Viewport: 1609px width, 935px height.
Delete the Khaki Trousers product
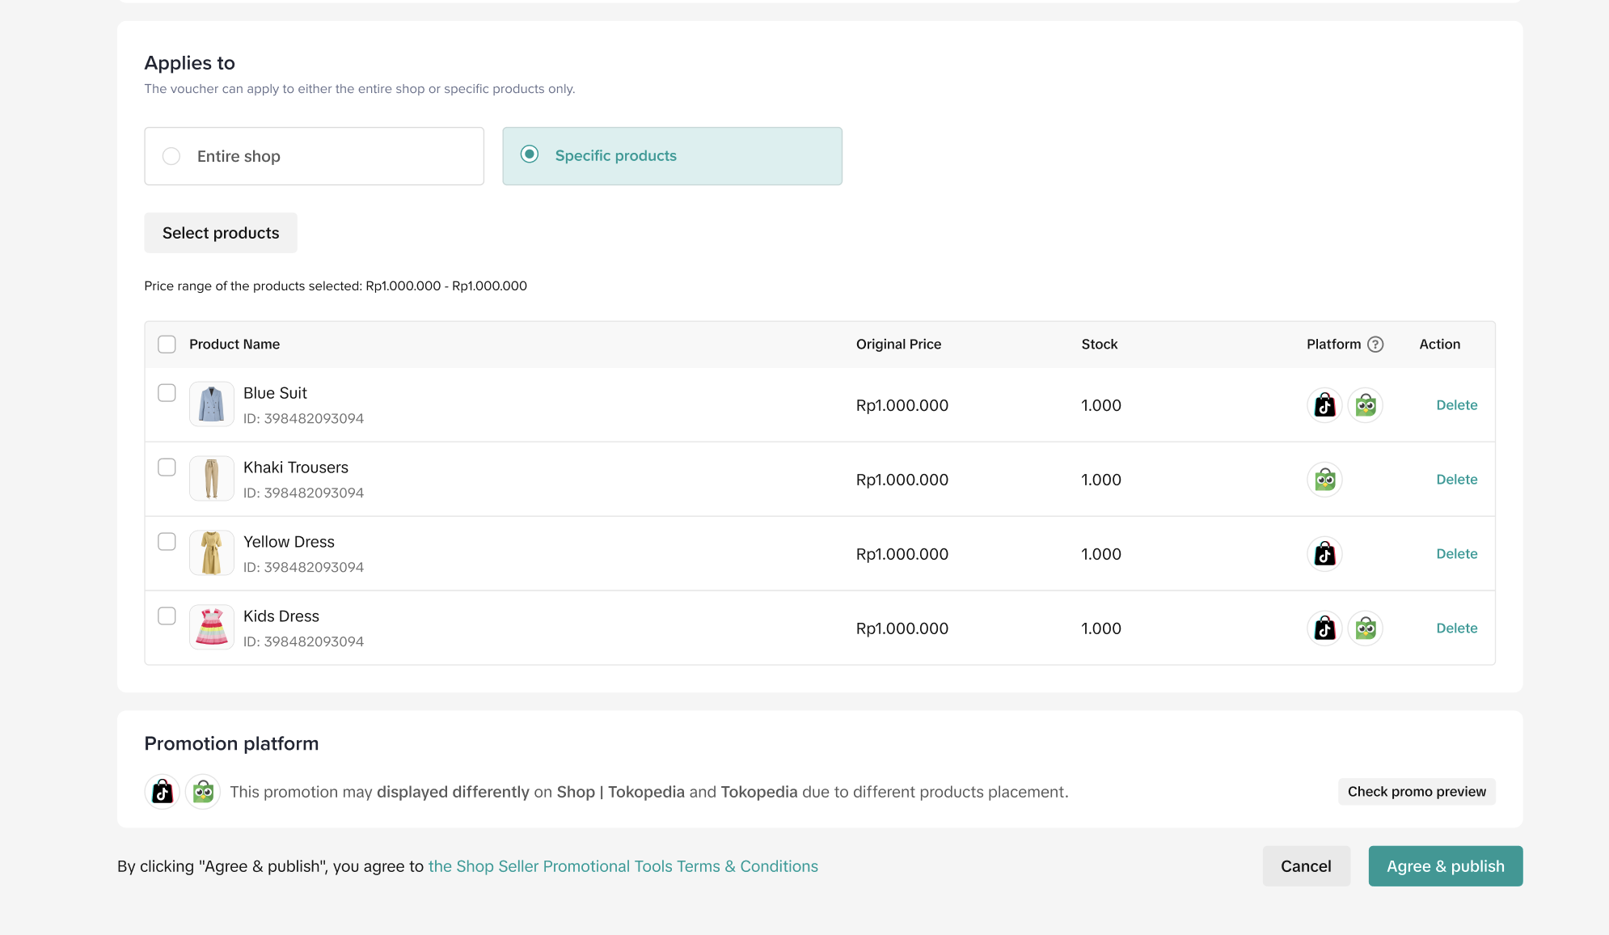point(1456,480)
